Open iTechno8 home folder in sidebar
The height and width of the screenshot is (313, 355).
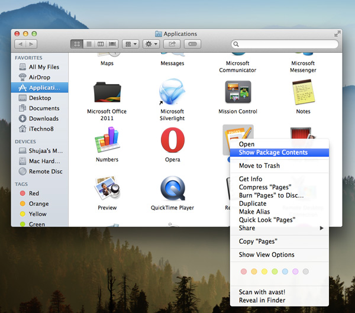(40, 129)
